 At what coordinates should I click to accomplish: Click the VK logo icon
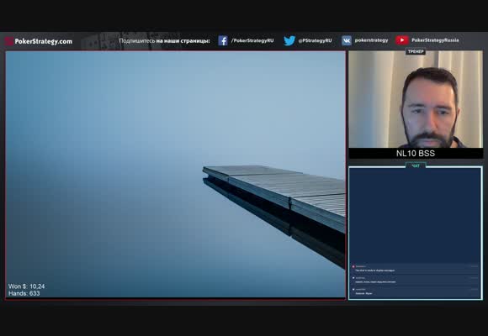pyautogui.click(x=347, y=40)
